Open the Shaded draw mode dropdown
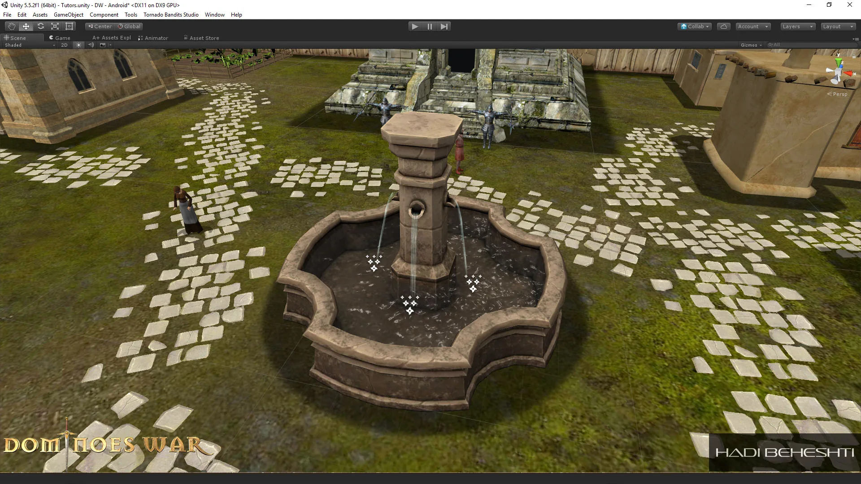Image resolution: width=861 pixels, height=484 pixels. [x=30, y=45]
